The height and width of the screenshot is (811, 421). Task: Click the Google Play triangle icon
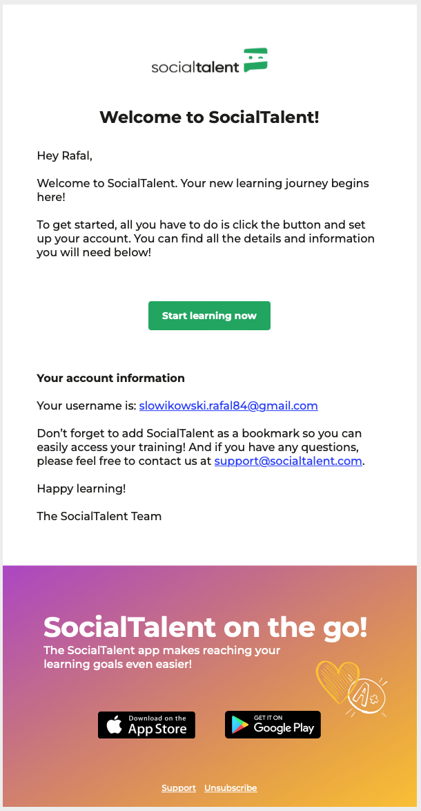pos(239,725)
